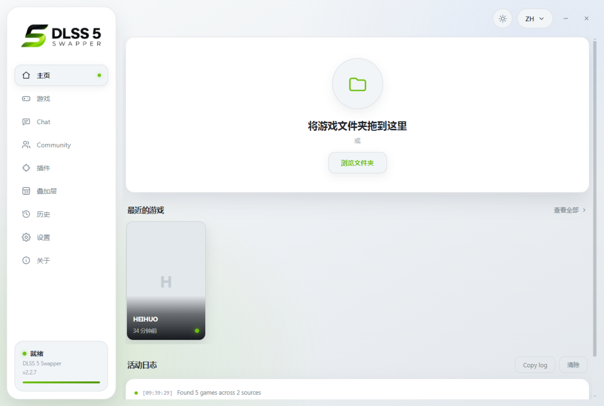Click the 浏览文件夹 button
The image size is (604, 406).
pos(357,163)
